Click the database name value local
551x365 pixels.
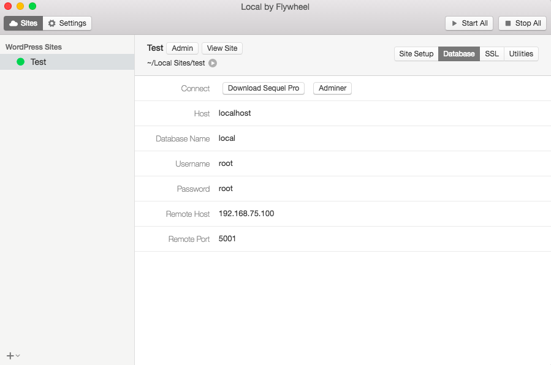click(x=227, y=138)
